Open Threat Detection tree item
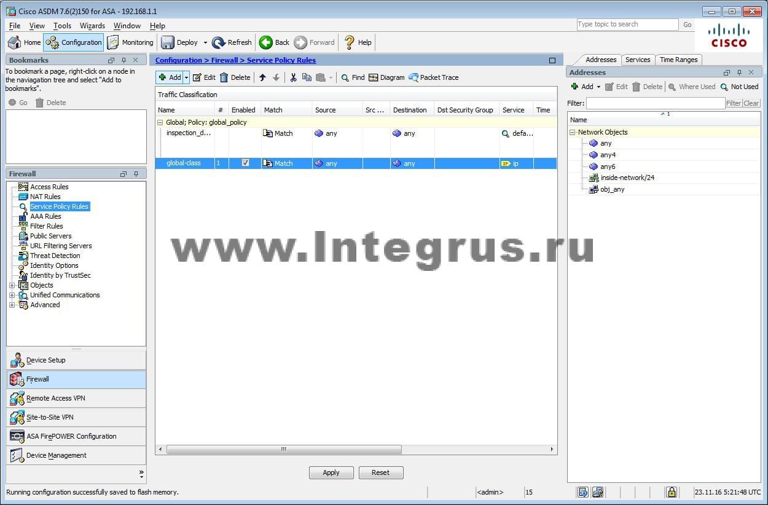Viewport: 768px width, 505px height. tap(55, 256)
